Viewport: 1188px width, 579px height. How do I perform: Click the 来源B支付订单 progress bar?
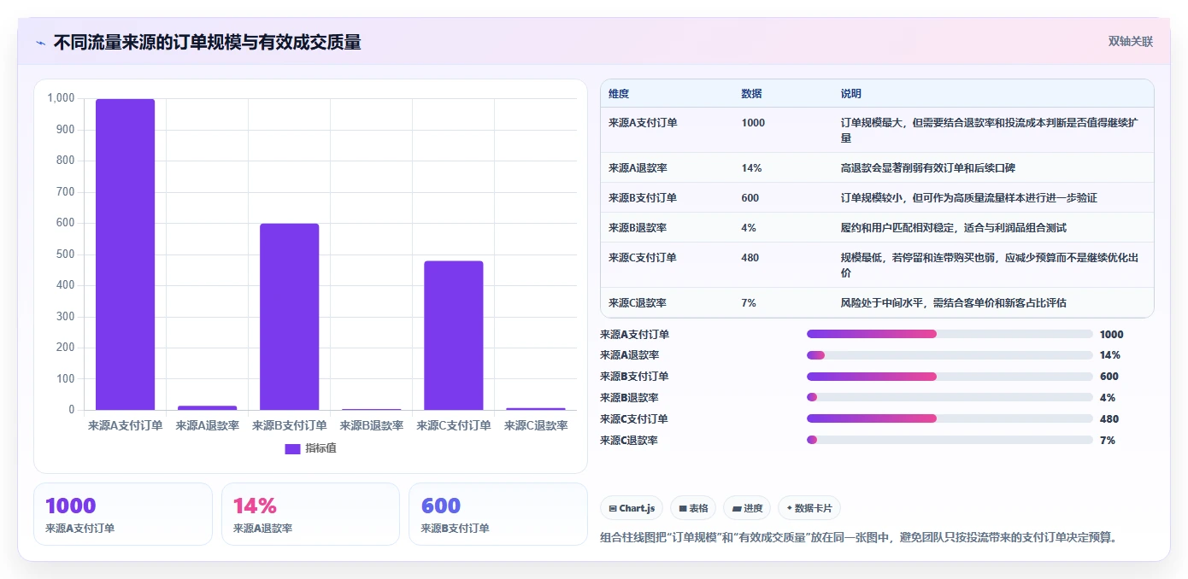950,377
